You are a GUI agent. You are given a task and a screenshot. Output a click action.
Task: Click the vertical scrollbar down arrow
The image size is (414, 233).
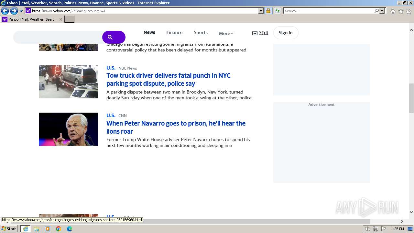(x=411, y=212)
